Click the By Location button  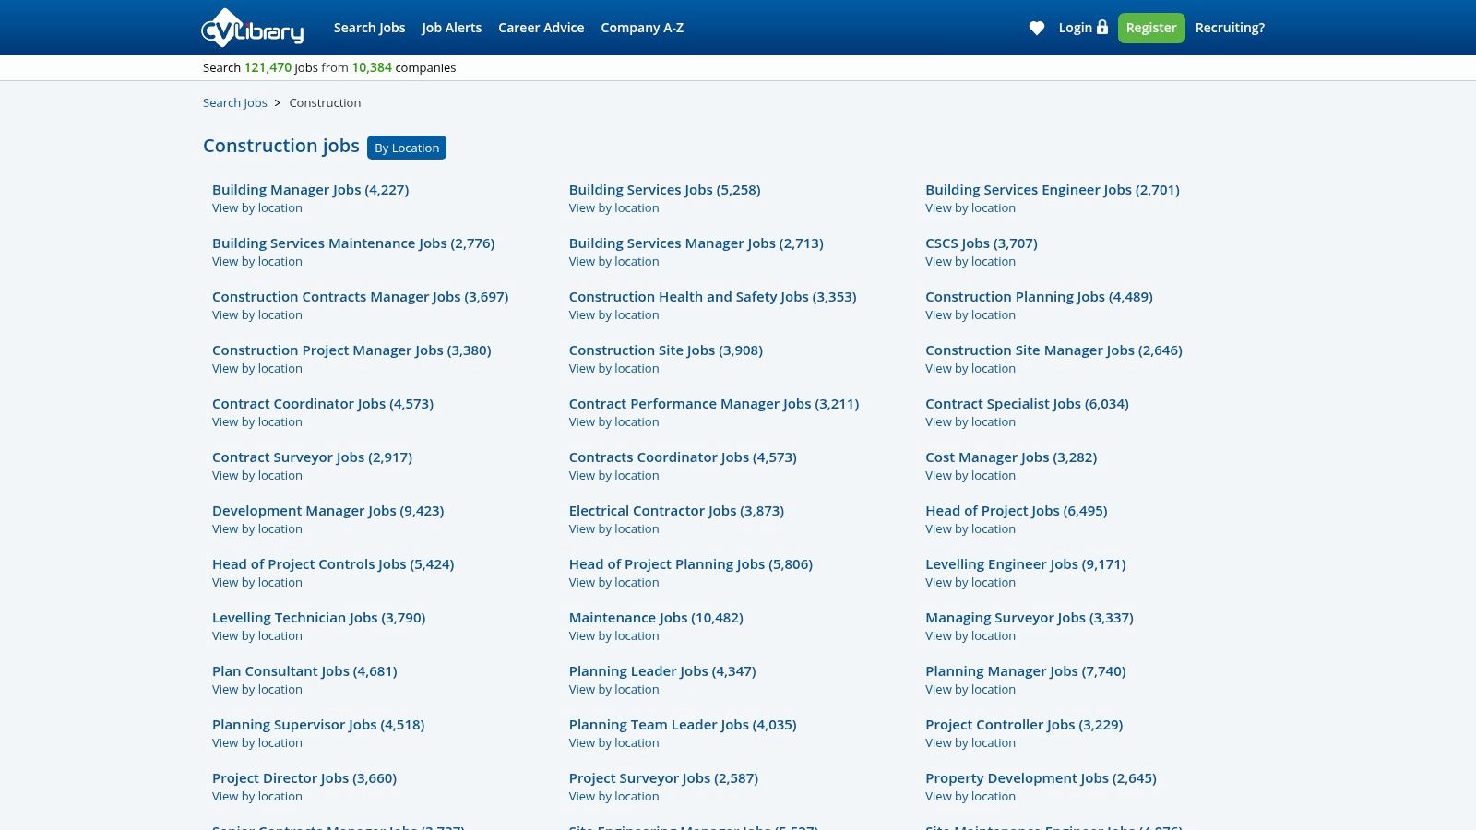click(x=407, y=148)
